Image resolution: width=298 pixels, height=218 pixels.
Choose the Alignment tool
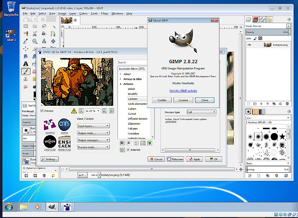[x=25, y=48]
